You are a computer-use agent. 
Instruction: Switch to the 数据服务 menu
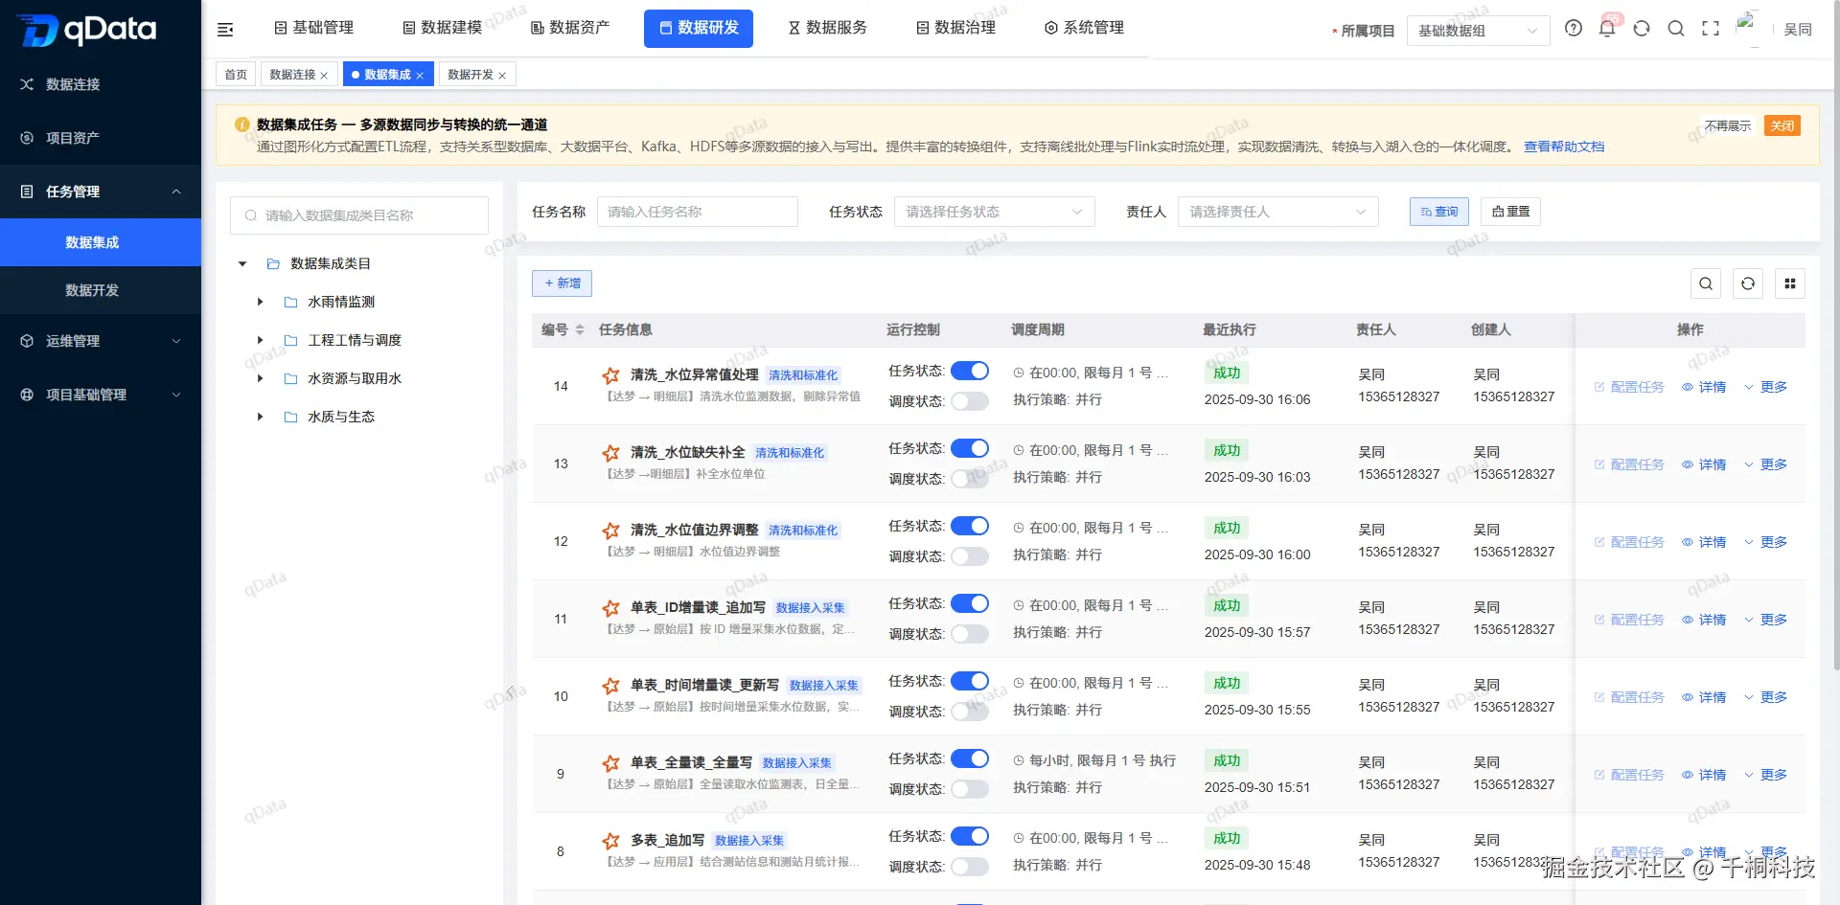pyautogui.click(x=827, y=28)
